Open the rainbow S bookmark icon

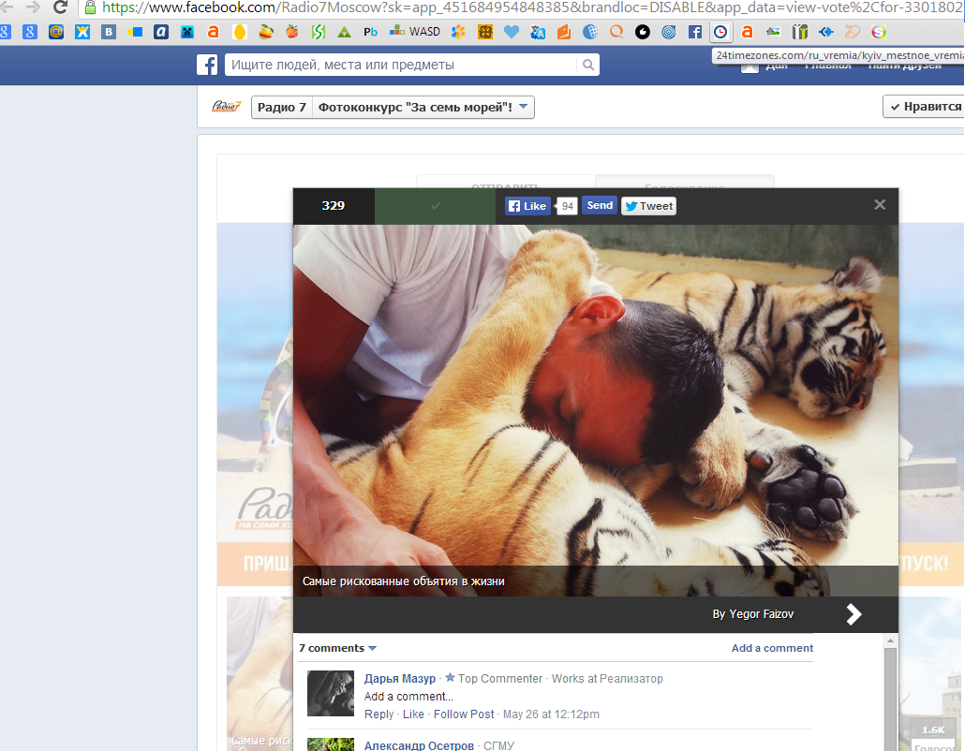pyautogui.click(x=879, y=31)
